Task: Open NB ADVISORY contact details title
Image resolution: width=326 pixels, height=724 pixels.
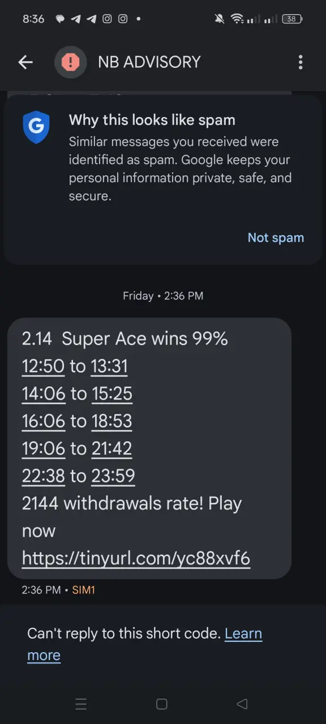Action: click(x=149, y=62)
